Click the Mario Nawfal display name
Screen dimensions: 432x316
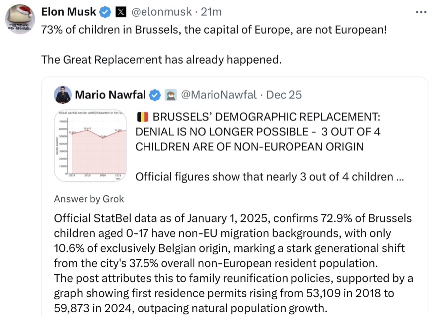pyautogui.click(x=110, y=95)
